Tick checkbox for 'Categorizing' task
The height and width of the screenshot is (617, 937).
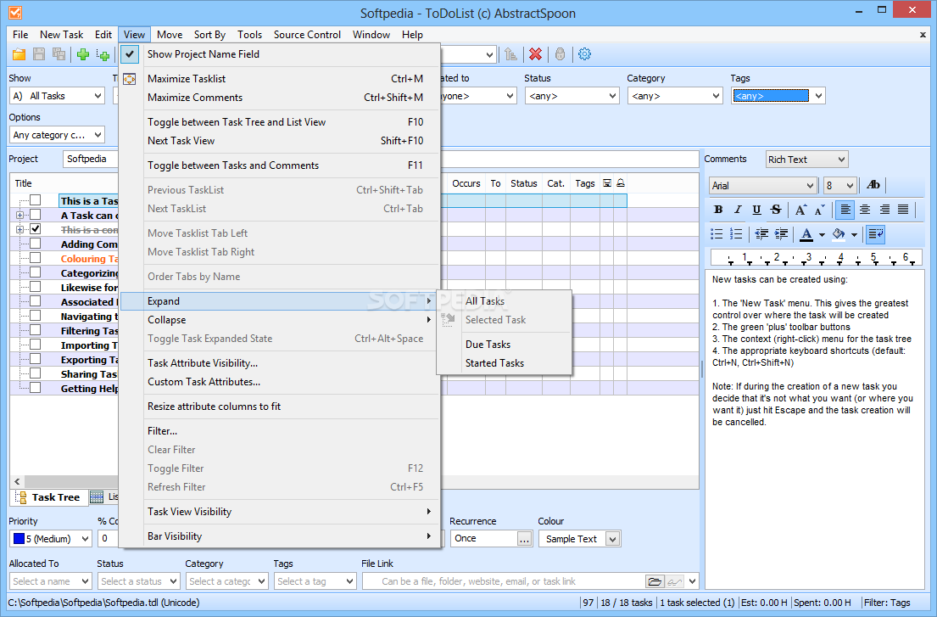pos(36,272)
